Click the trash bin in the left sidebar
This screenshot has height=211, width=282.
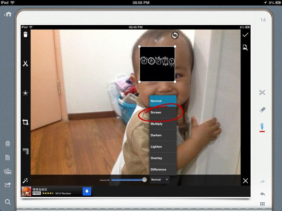pos(8,144)
